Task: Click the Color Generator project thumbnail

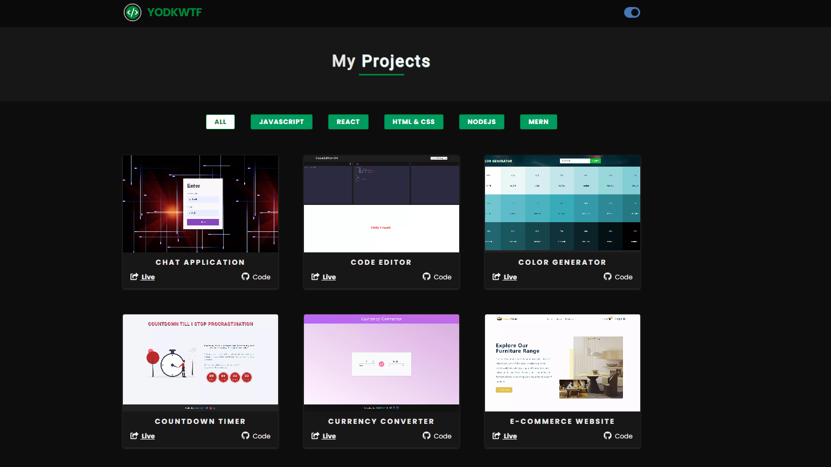Action: (x=562, y=203)
